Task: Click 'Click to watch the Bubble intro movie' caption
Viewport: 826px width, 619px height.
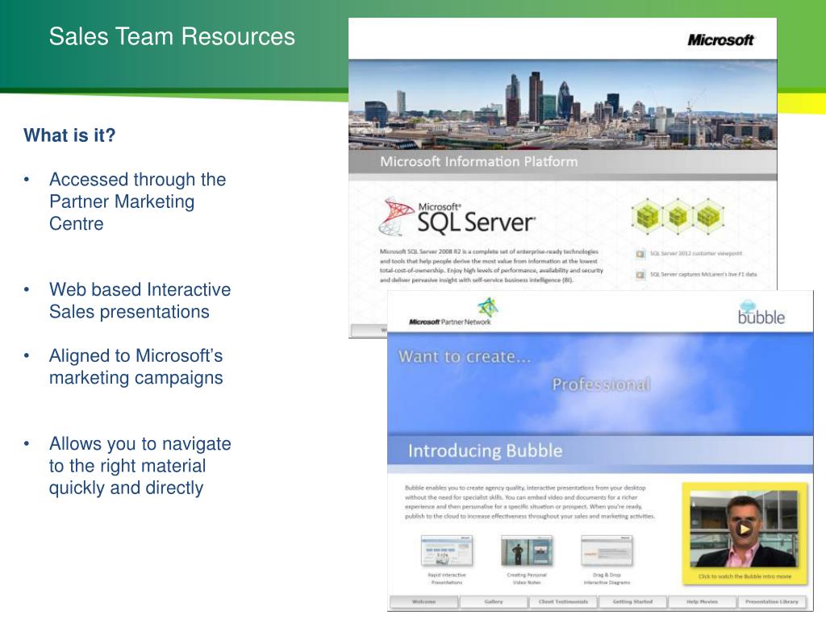Action: (x=745, y=577)
